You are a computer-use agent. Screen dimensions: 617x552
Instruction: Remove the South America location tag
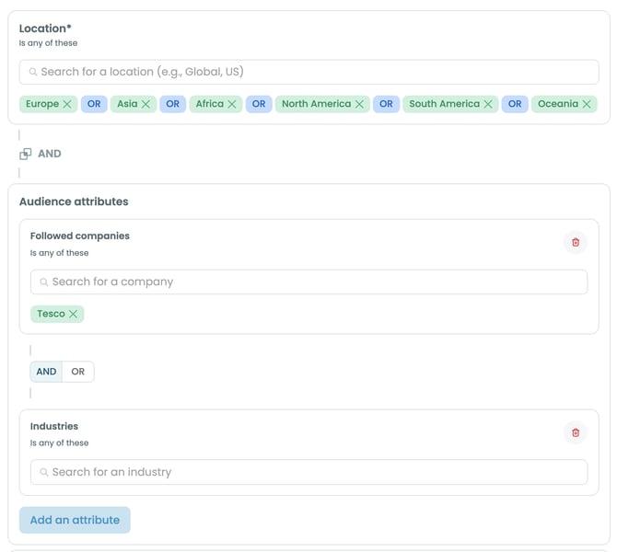(x=488, y=104)
